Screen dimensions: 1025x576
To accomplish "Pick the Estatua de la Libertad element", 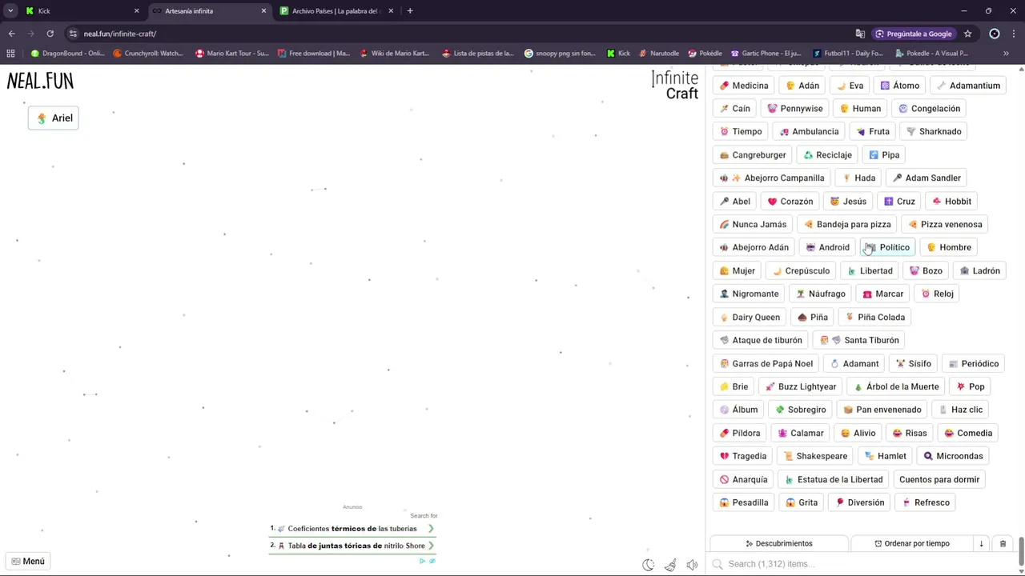I will coord(833,479).
